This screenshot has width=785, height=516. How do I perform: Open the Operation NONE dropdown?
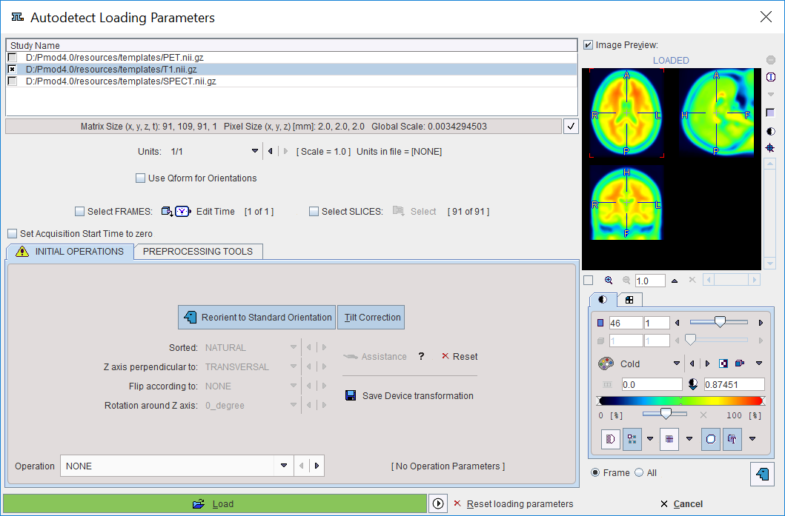tap(284, 466)
